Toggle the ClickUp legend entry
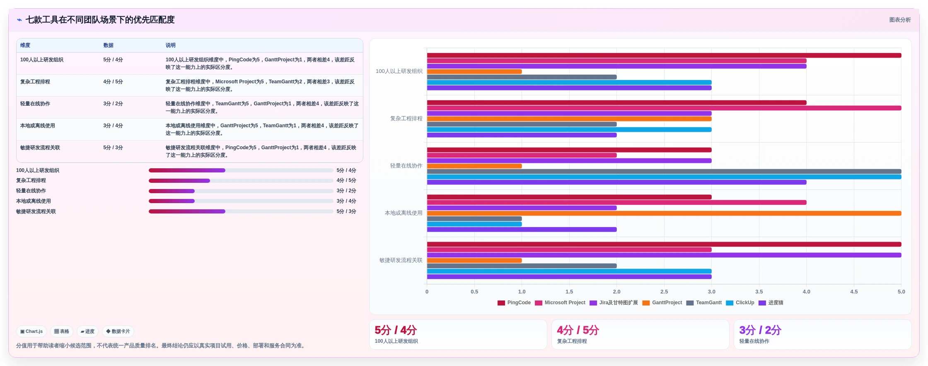The height and width of the screenshot is (366, 928). pyautogui.click(x=740, y=303)
